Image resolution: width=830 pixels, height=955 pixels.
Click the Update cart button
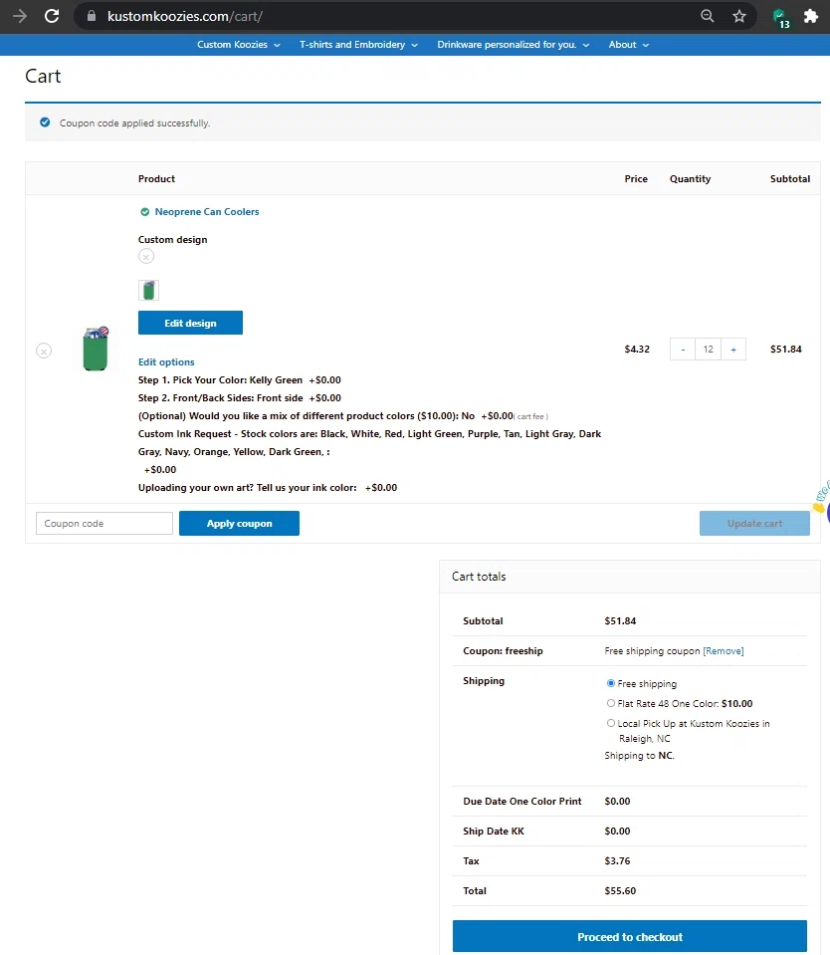pyautogui.click(x=754, y=523)
